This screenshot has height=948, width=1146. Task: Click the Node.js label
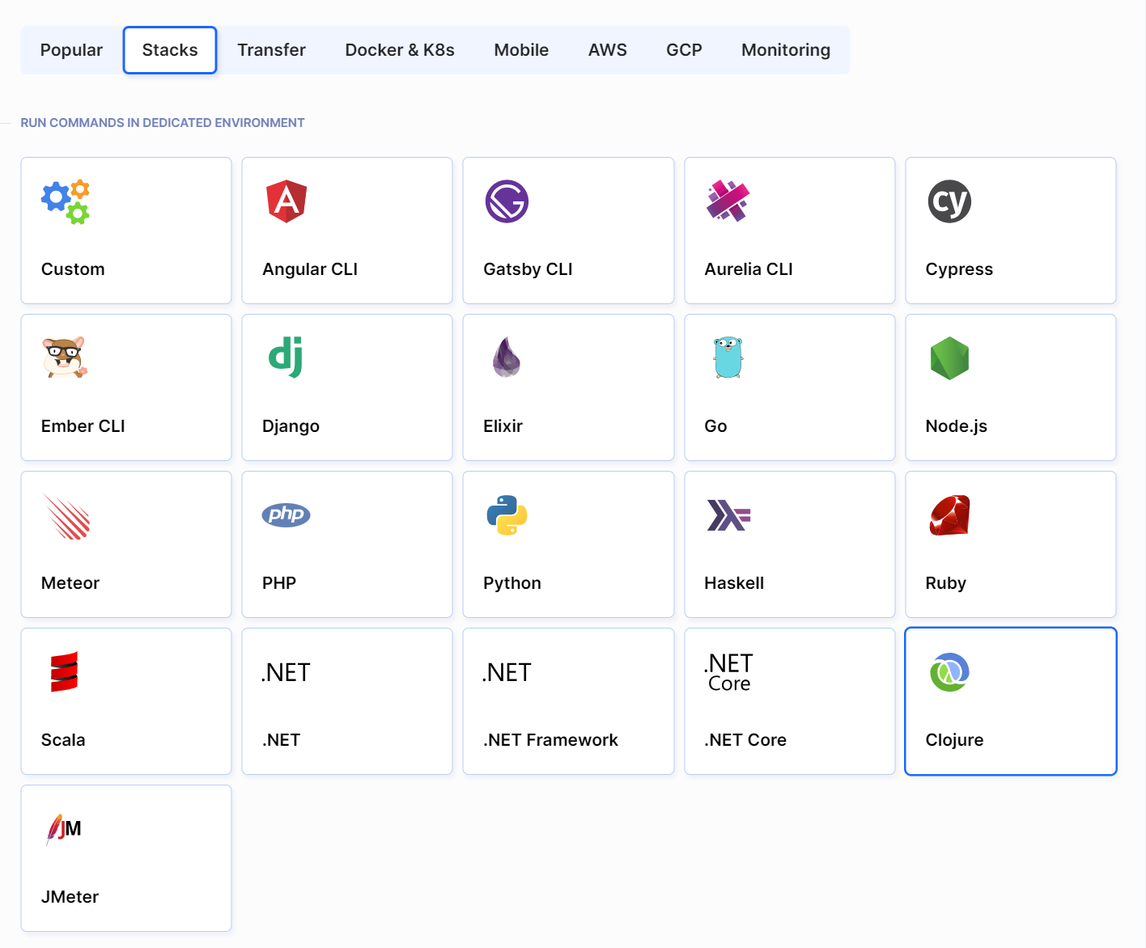click(x=956, y=426)
